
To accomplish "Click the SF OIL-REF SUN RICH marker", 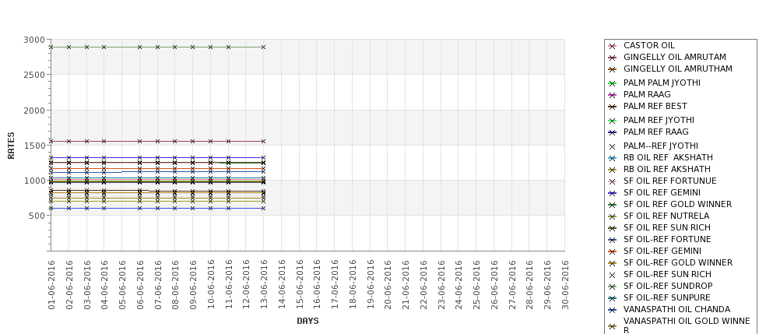I will point(612,275).
